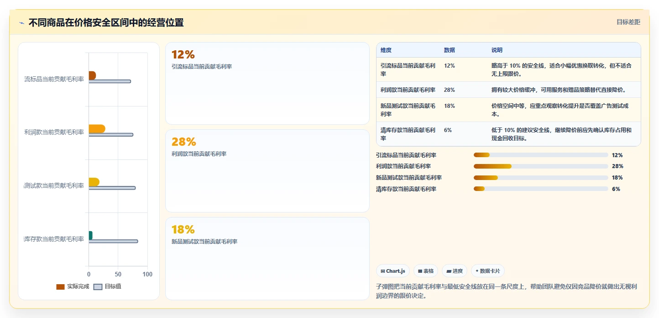This screenshot has height=318, width=659.
Task: Click the chart axis label 流标品当前贡献毛利率
Action: point(54,79)
